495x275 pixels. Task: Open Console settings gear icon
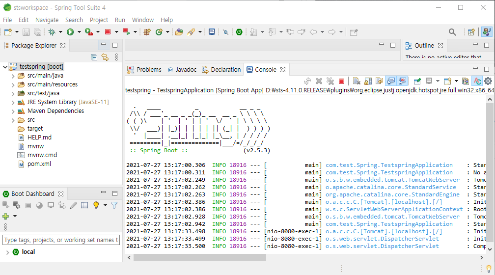[x=488, y=81]
